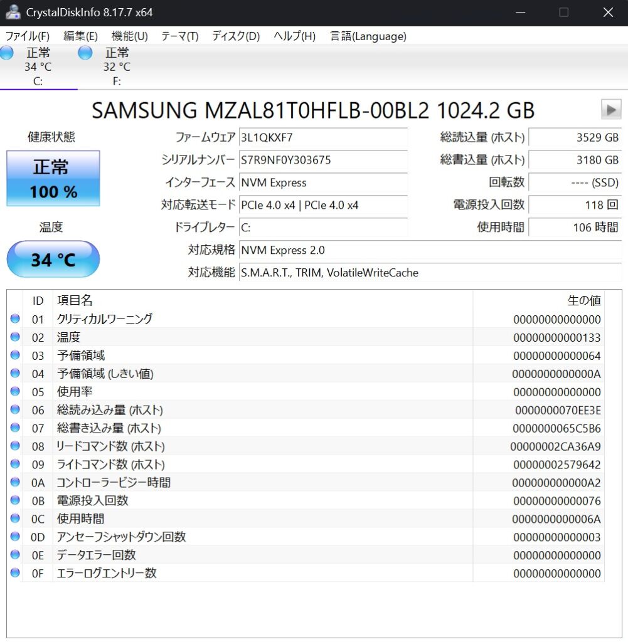Screen dimensions: 628x642
Task: Select the F: drive tab at 32 °C
Action: [117, 66]
